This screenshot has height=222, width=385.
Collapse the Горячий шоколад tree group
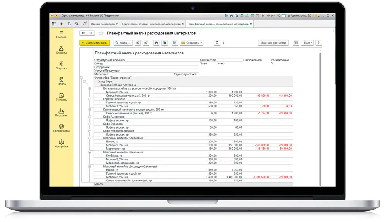coord(90,99)
